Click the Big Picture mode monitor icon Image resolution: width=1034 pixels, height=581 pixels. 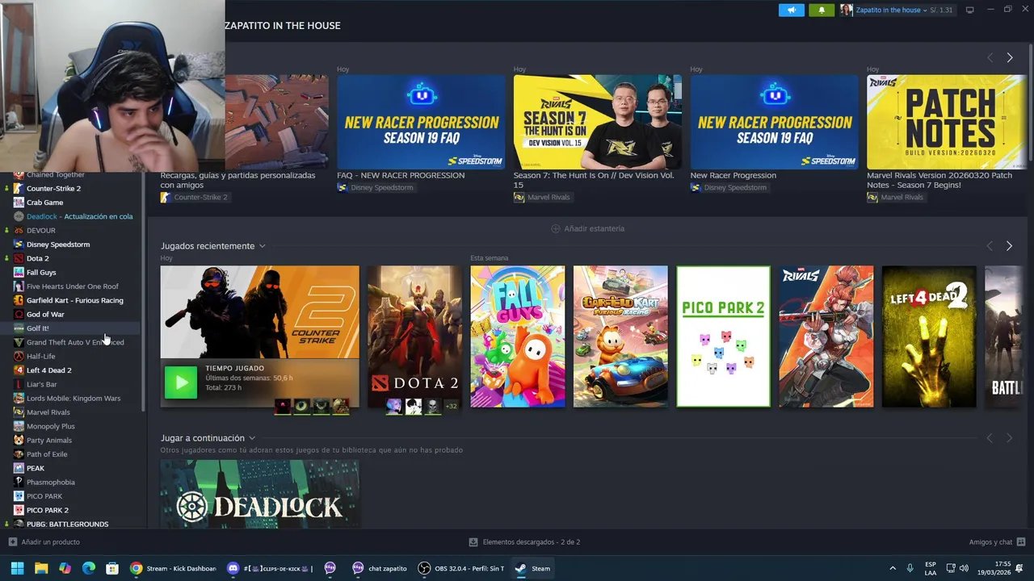coord(970,10)
